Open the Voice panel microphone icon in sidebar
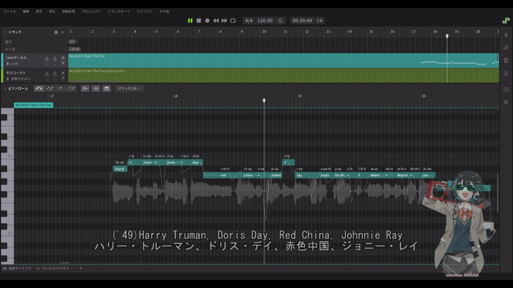Viewport: 513px width, 288px height. pos(506,35)
